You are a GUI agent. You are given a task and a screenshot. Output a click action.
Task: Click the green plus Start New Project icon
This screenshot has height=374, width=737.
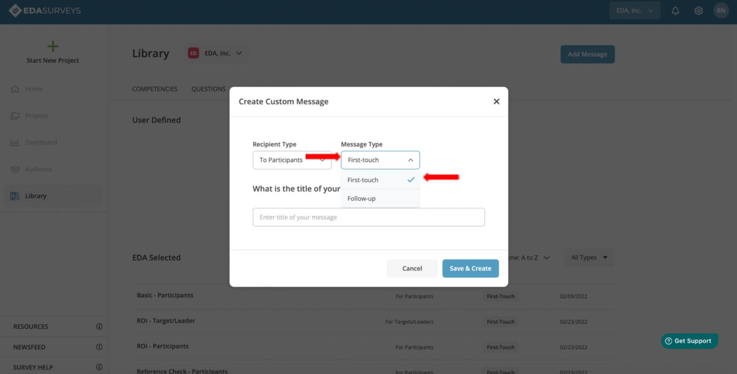tap(53, 46)
